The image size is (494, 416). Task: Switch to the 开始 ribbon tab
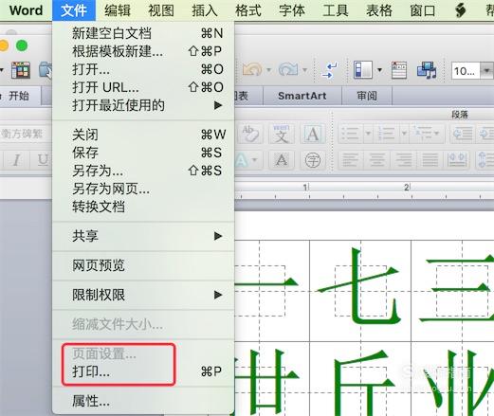click(19, 96)
